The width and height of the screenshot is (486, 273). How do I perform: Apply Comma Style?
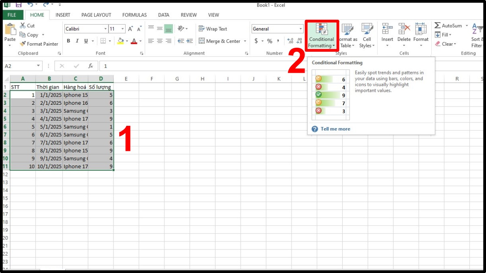(x=278, y=41)
